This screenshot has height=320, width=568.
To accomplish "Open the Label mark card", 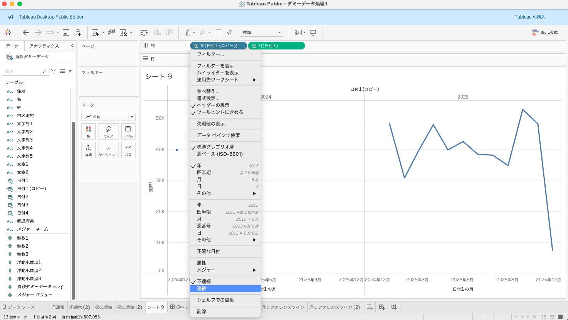I will pos(128,131).
